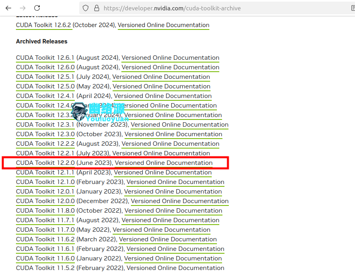The height and width of the screenshot is (272, 355).
Task: Open Versioned Online Documentation for 12.2.1
Action: (161, 153)
